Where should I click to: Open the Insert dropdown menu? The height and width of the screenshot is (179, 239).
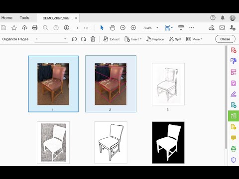pyautogui.click(x=133, y=39)
